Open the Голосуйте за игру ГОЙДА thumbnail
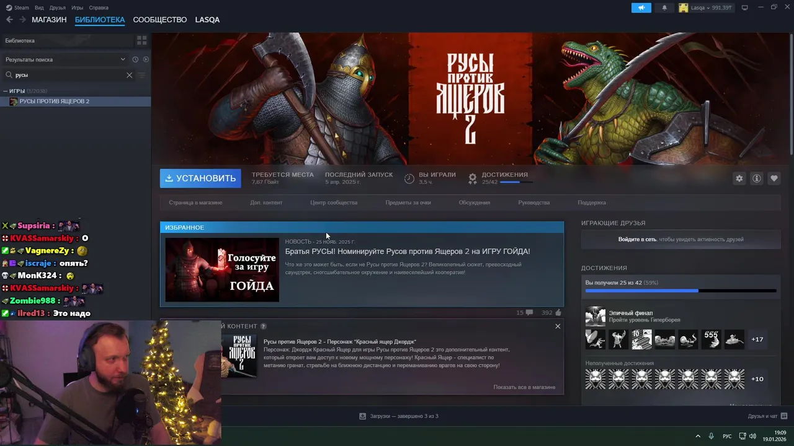This screenshot has width=794, height=446. [x=222, y=269]
